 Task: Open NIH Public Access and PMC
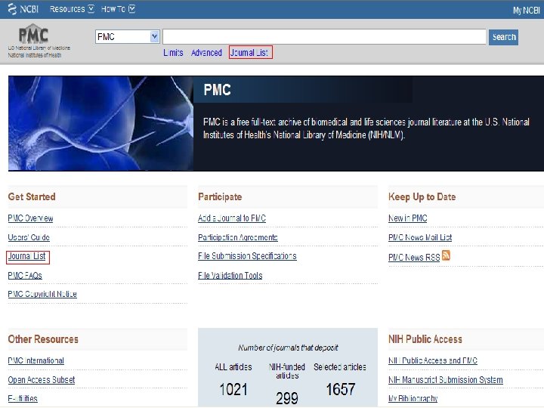click(433, 360)
